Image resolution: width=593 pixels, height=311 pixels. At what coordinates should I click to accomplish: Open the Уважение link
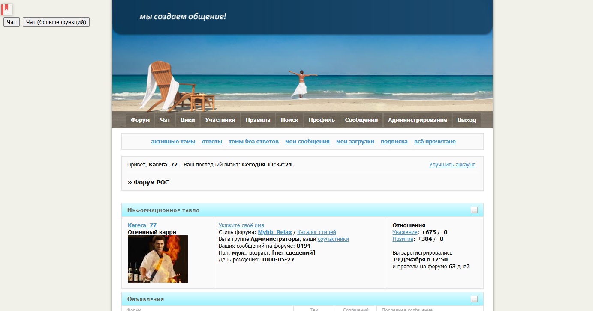coord(405,232)
